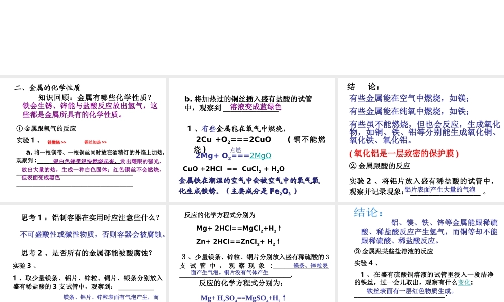Click the line 反应的化学方程式分别为 above Mg+ 2HCl
The image size is (504, 302).
click(x=220, y=215)
